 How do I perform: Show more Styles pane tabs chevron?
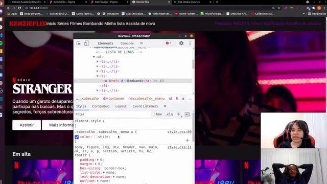(165, 106)
